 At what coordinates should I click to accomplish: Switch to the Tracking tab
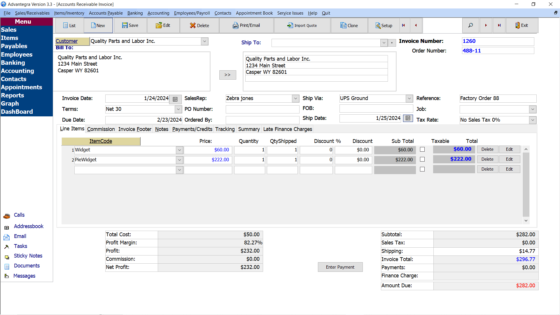click(x=225, y=129)
